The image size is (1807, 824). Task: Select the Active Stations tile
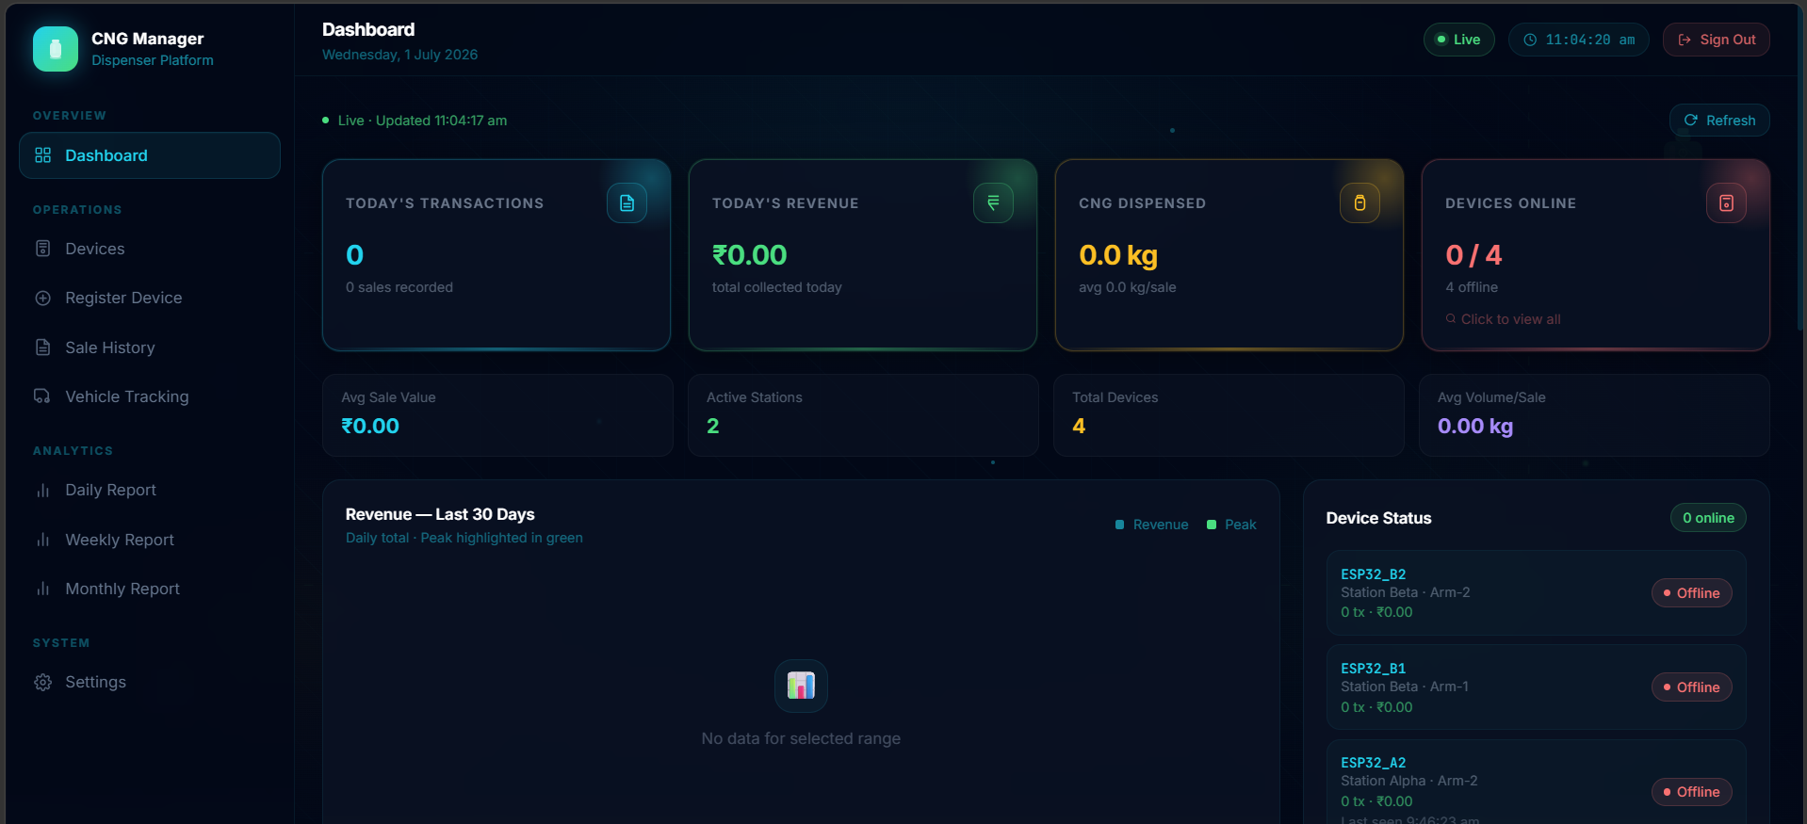(x=863, y=415)
